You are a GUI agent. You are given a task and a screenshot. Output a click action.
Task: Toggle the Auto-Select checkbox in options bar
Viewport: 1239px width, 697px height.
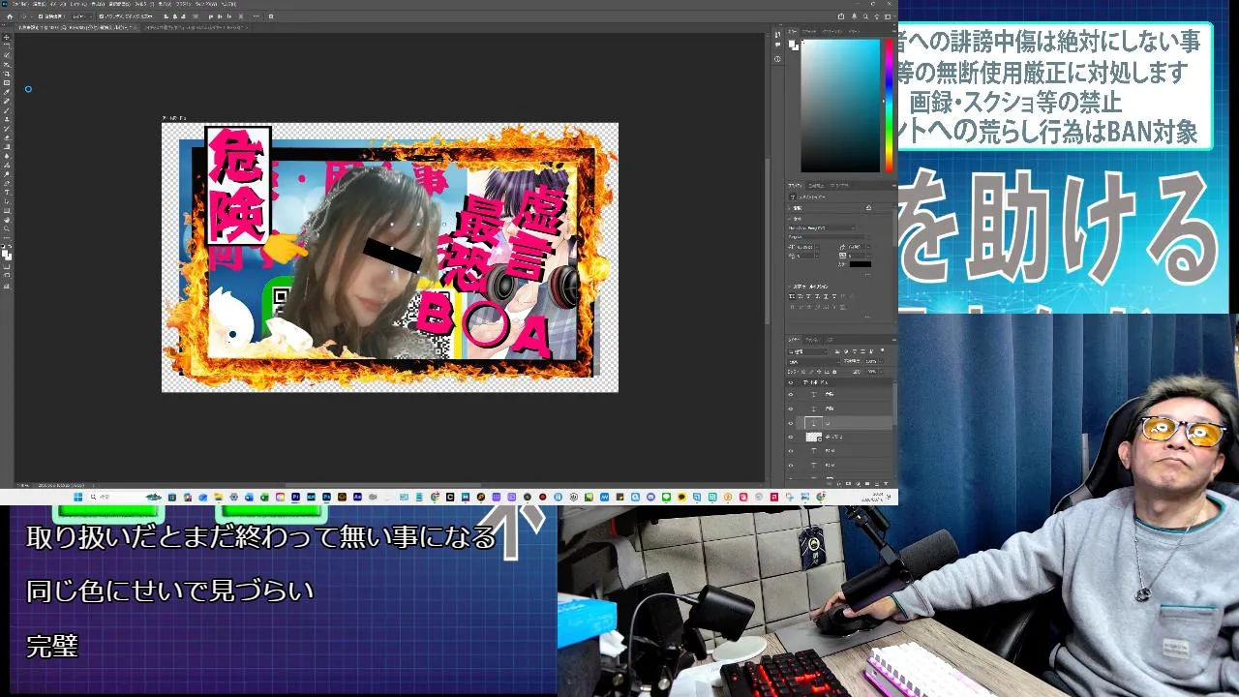coord(41,16)
